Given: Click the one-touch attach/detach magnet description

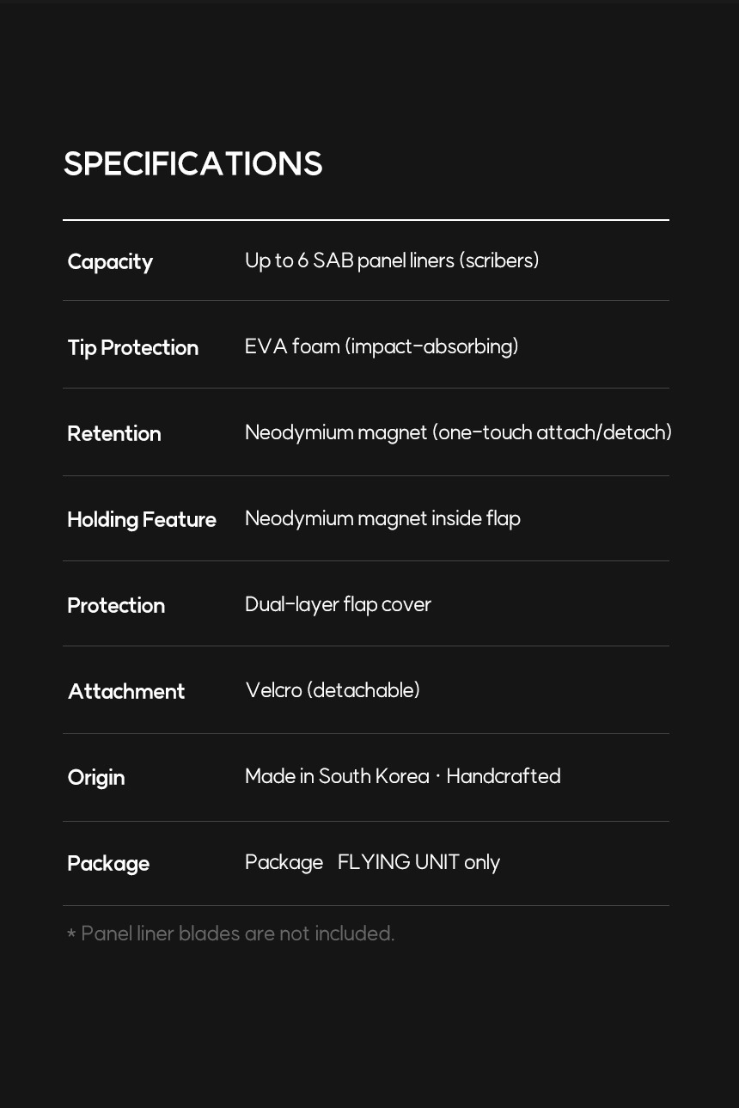Looking at the screenshot, I should [x=459, y=432].
